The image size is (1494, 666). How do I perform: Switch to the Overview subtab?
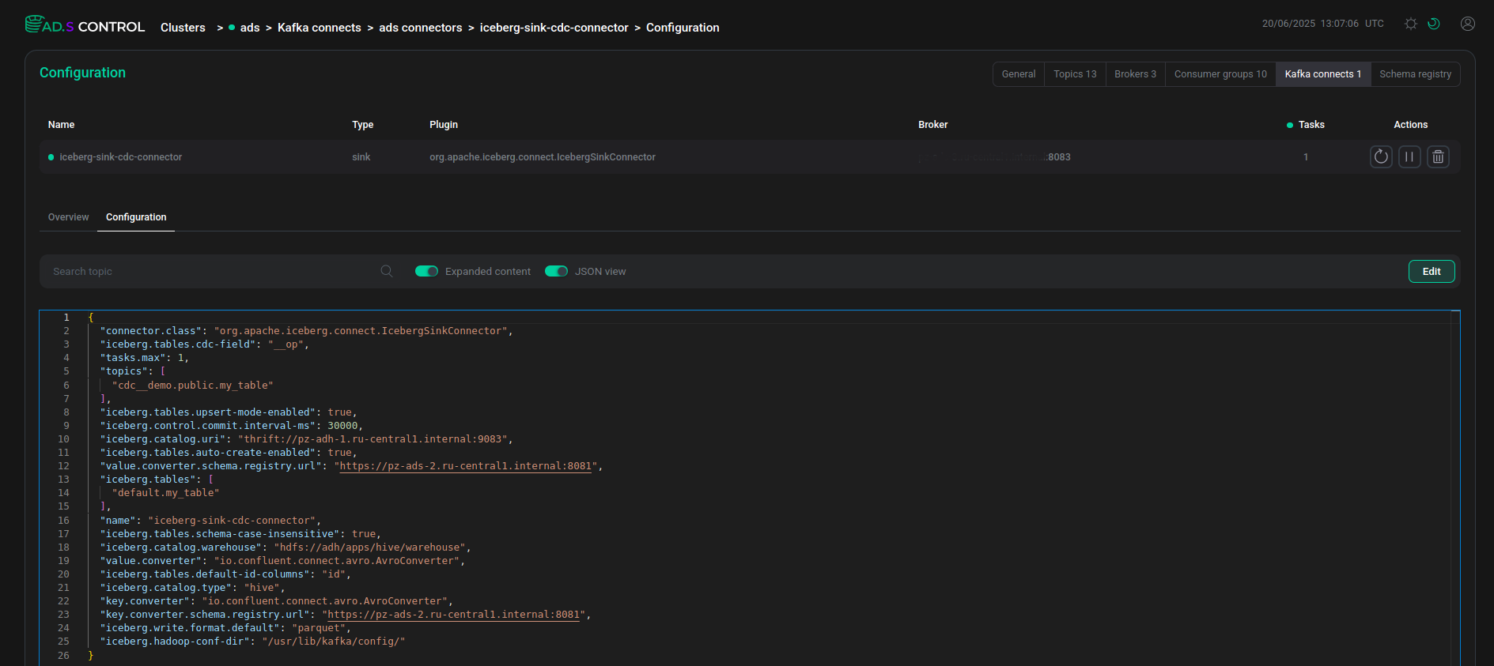pos(68,217)
